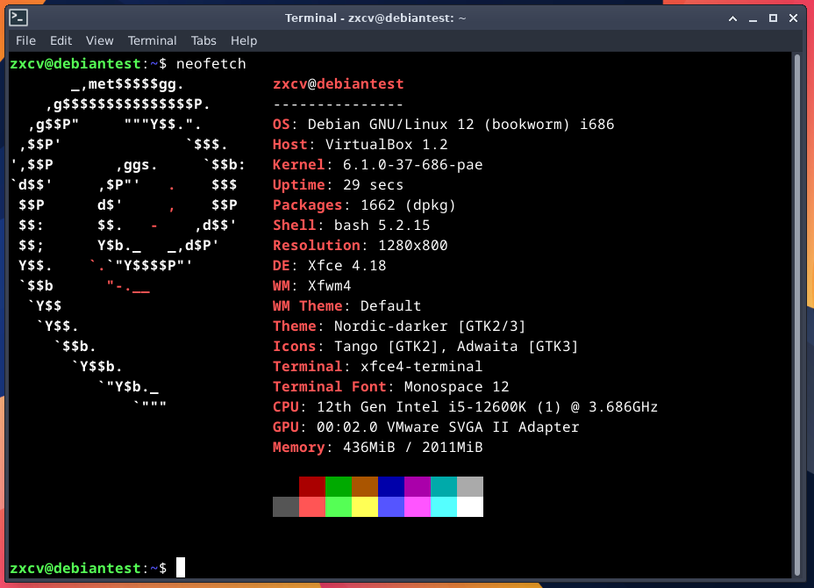814x588 pixels.
Task: Minimize the Terminal window
Action: click(753, 18)
